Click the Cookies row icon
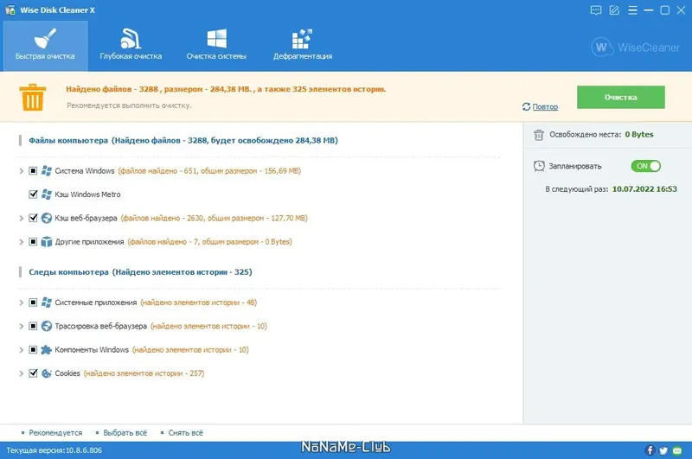Screen dimensions: 692x459 click(47, 373)
